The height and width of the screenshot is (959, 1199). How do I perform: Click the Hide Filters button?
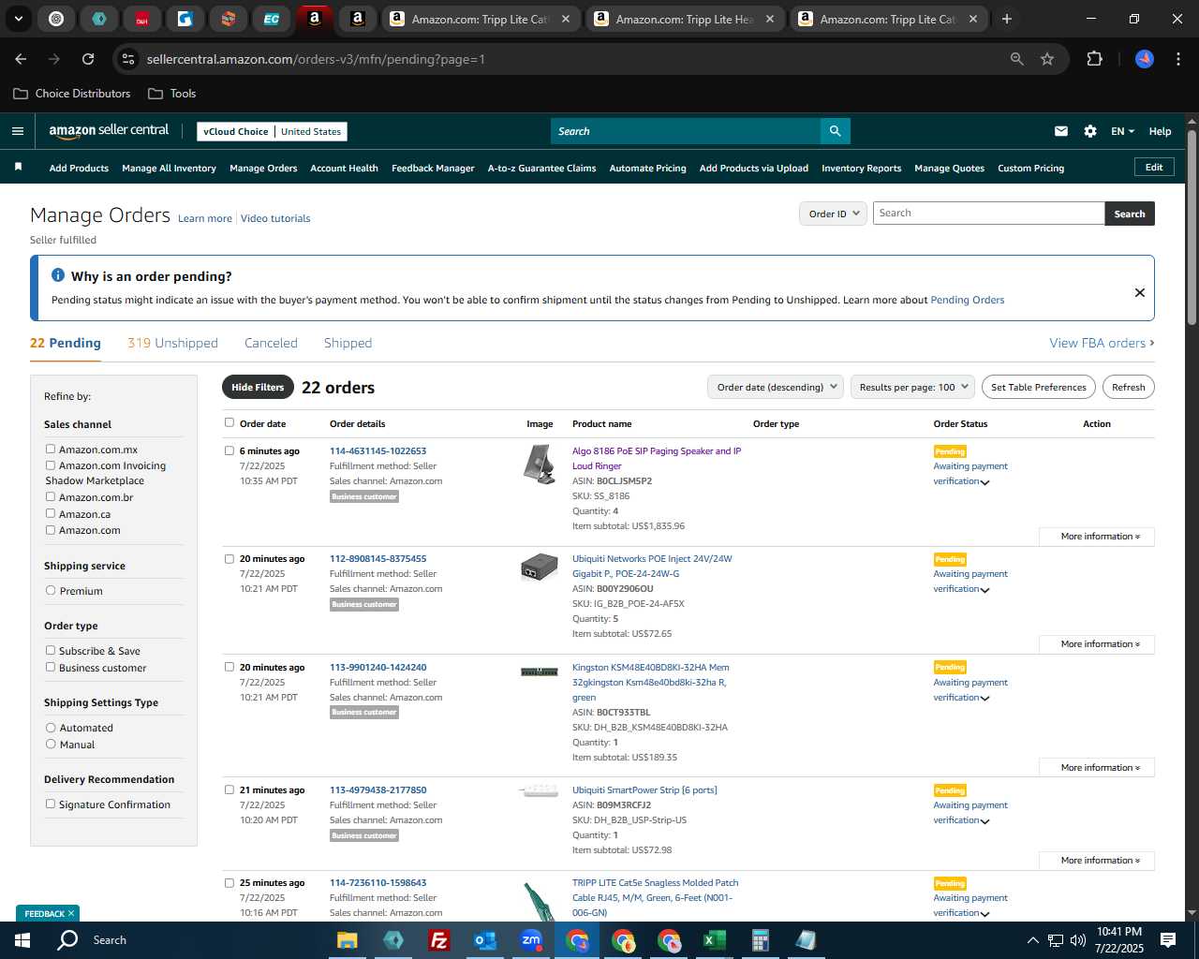(258, 387)
